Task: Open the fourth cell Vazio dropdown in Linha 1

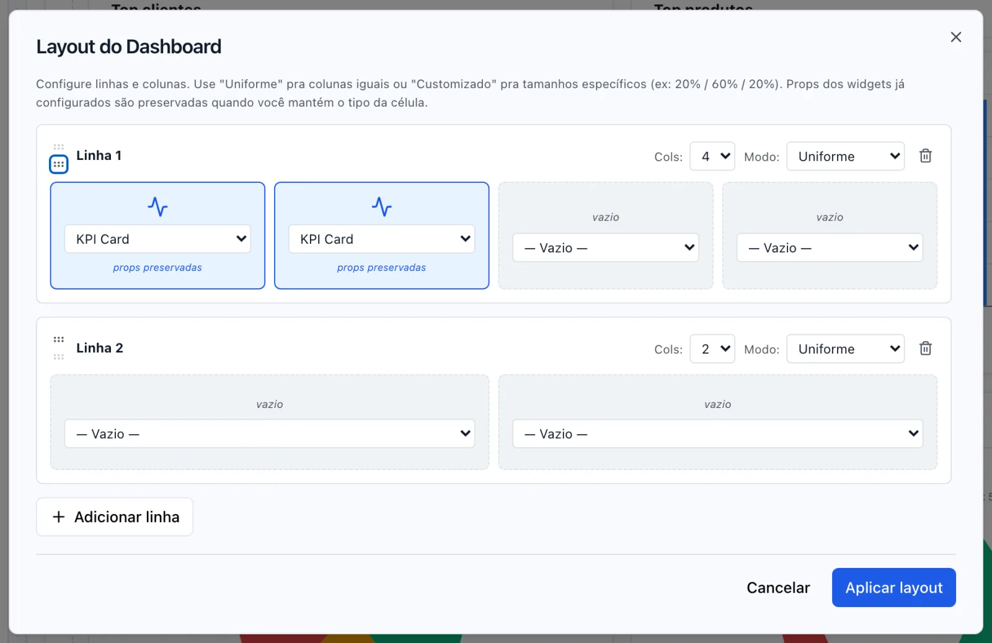Action: (830, 247)
